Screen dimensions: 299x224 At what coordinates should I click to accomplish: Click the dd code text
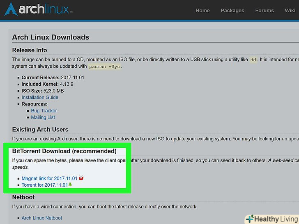253,59
